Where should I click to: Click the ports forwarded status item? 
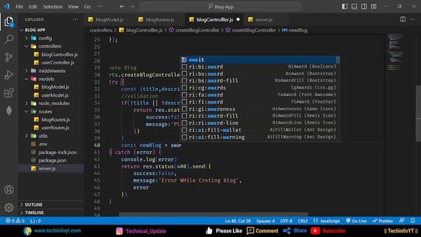point(36,221)
